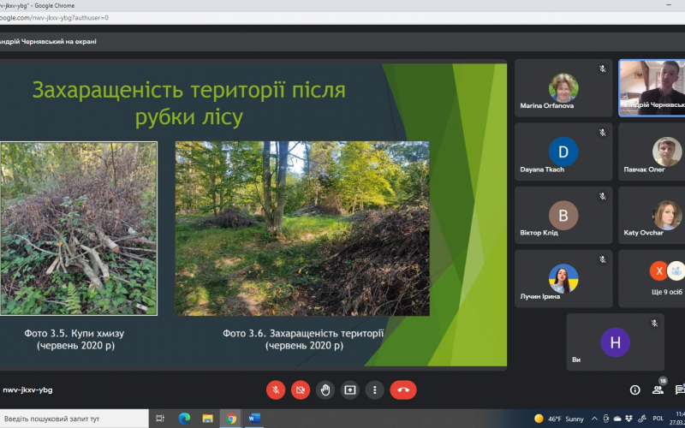Click the OneDrive cloud tray icon
685x428 pixels.
tap(617, 419)
